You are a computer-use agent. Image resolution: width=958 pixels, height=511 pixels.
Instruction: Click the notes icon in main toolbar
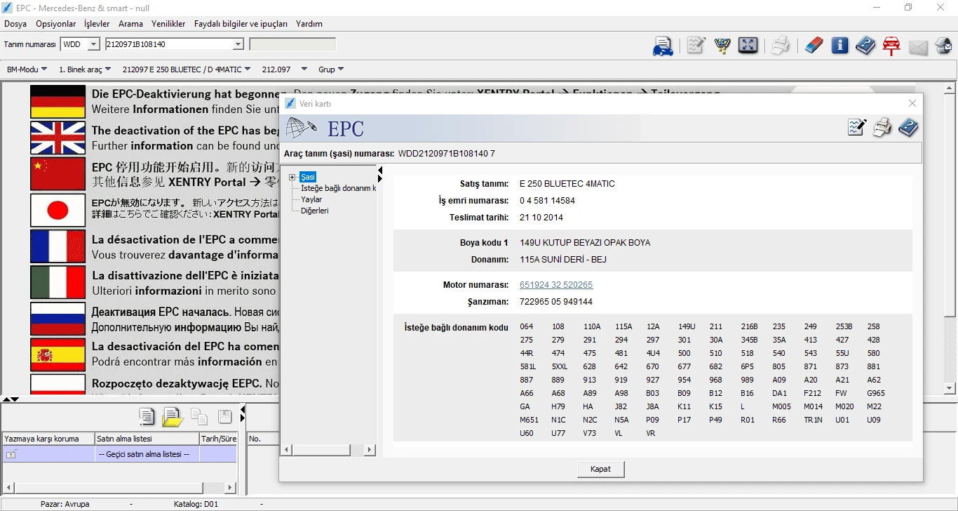(696, 46)
